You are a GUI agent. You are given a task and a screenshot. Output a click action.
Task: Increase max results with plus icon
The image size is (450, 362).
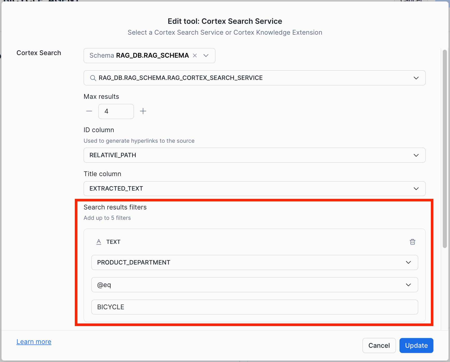tap(143, 111)
